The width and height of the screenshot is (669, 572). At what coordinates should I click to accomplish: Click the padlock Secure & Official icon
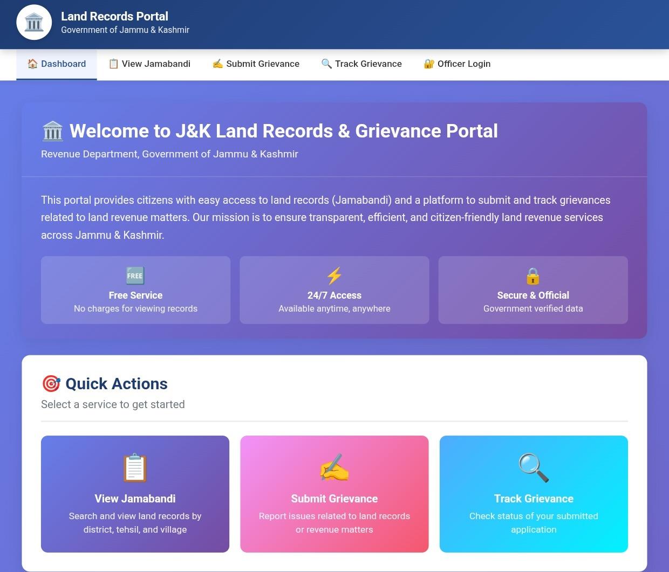click(x=533, y=275)
